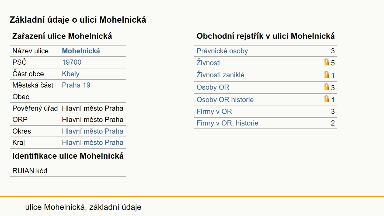Open the Právnické osoby link
The height and width of the screenshot is (216, 384).
222,51
